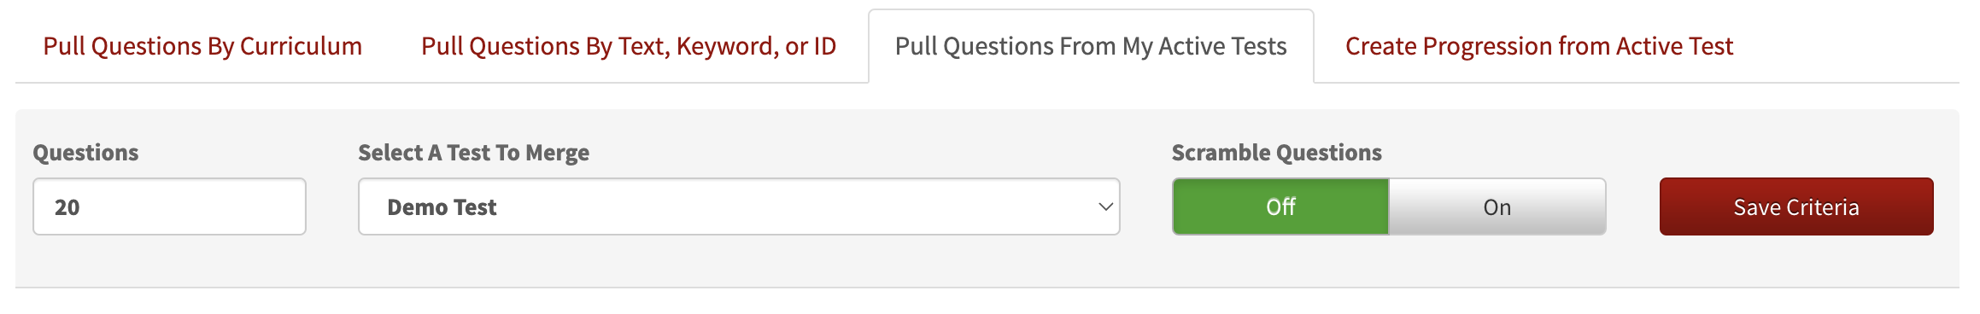Click the Questions label
Screen dimensions: 1980x314
[x=85, y=153]
